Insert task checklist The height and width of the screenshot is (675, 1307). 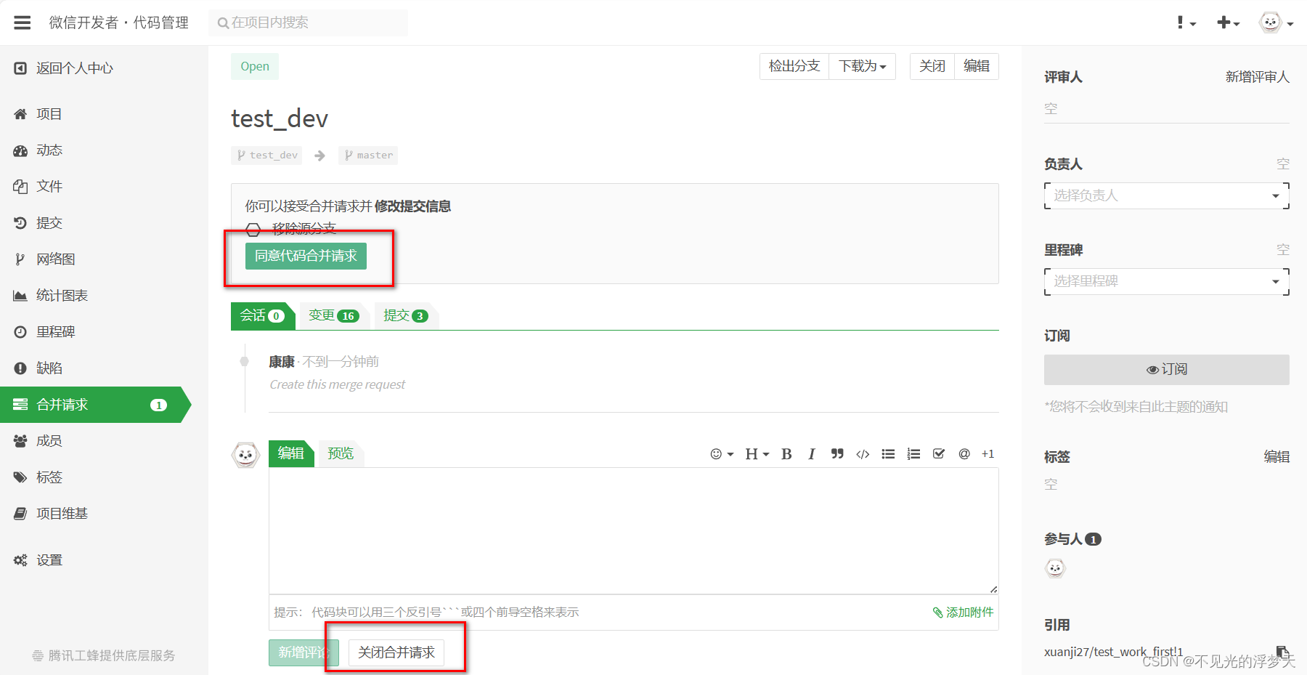939,454
